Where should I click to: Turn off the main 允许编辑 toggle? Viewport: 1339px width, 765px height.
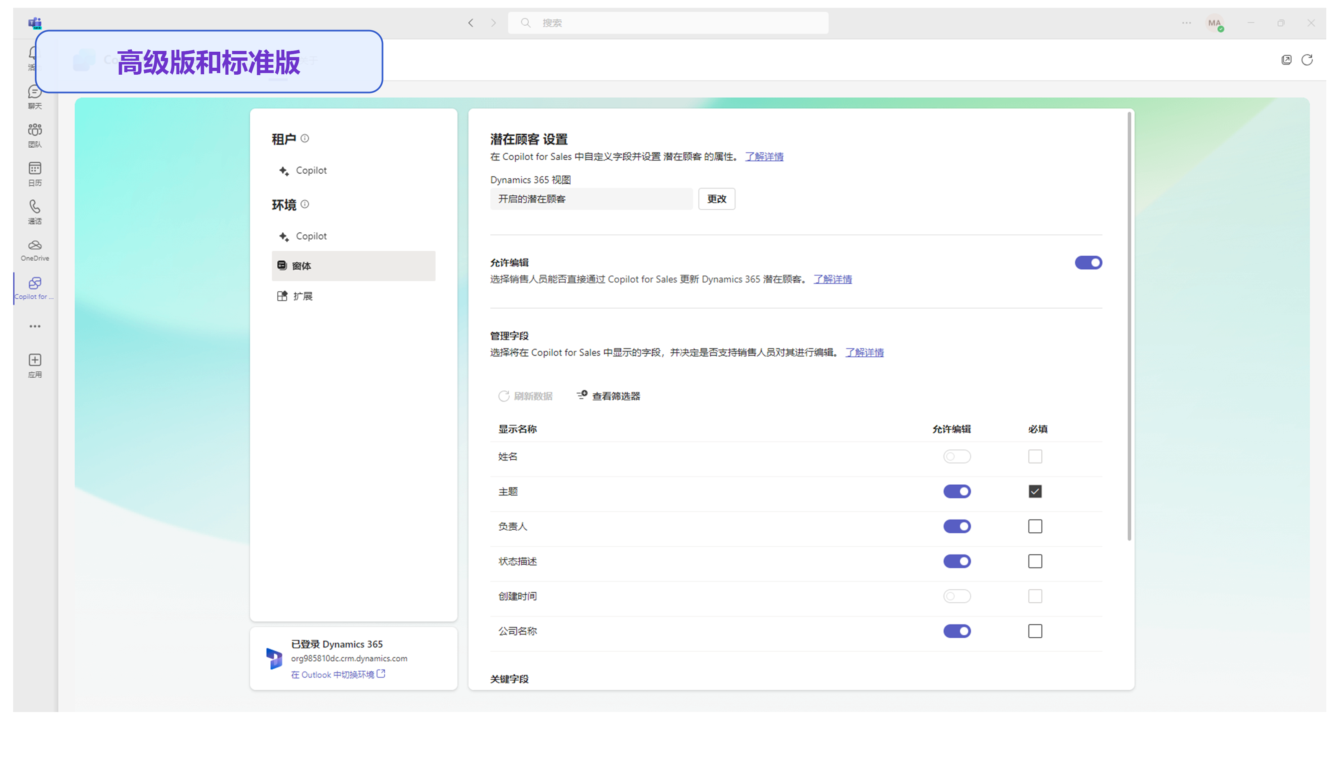point(1088,262)
